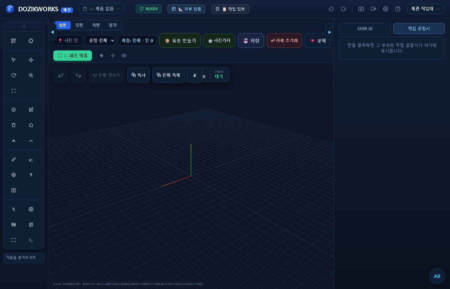Click the 제품을 불러오세요 field
450x289 pixels.
24,258
